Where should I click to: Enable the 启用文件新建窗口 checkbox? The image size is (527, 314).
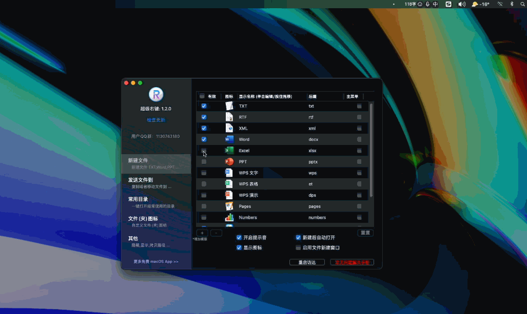pos(298,247)
